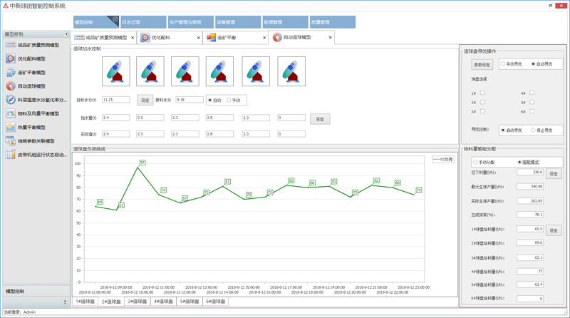Enable the 4# disc checkbox
The image size is (570, 318).
[x=532, y=93]
